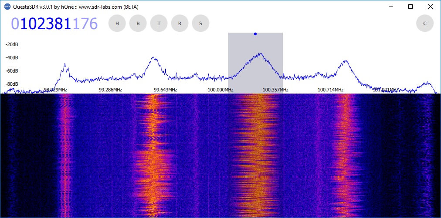Click the 99.286MHz frequency scale label

[110, 90]
